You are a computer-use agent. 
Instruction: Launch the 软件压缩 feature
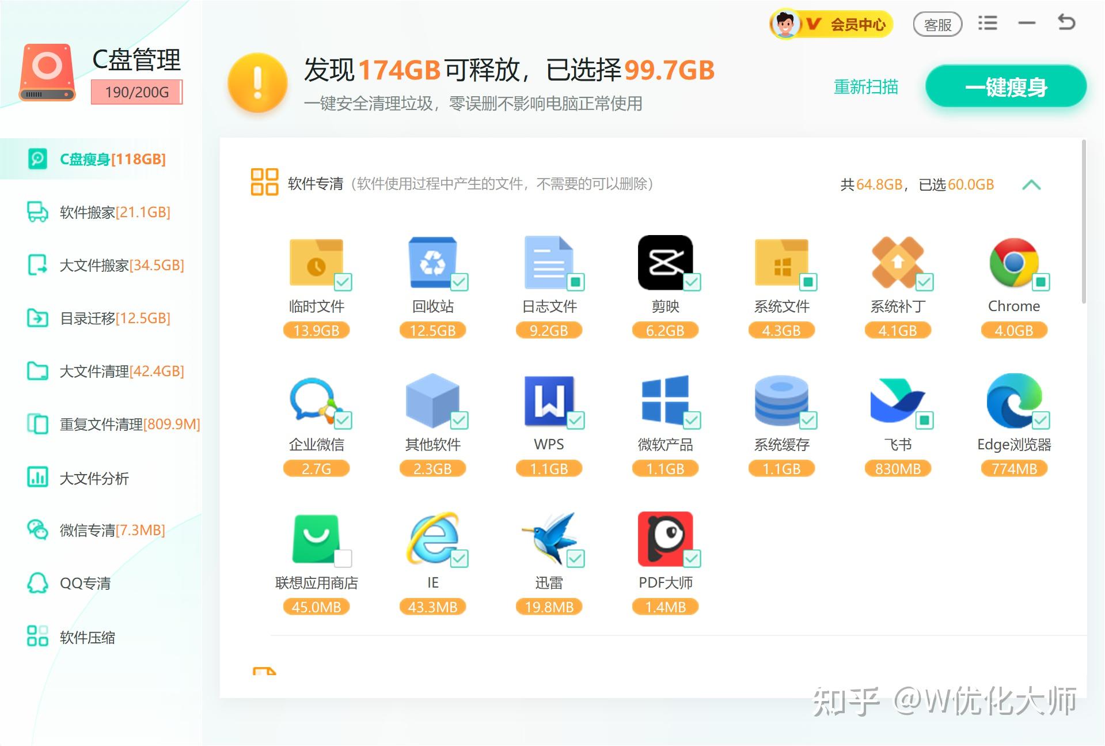coord(86,637)
